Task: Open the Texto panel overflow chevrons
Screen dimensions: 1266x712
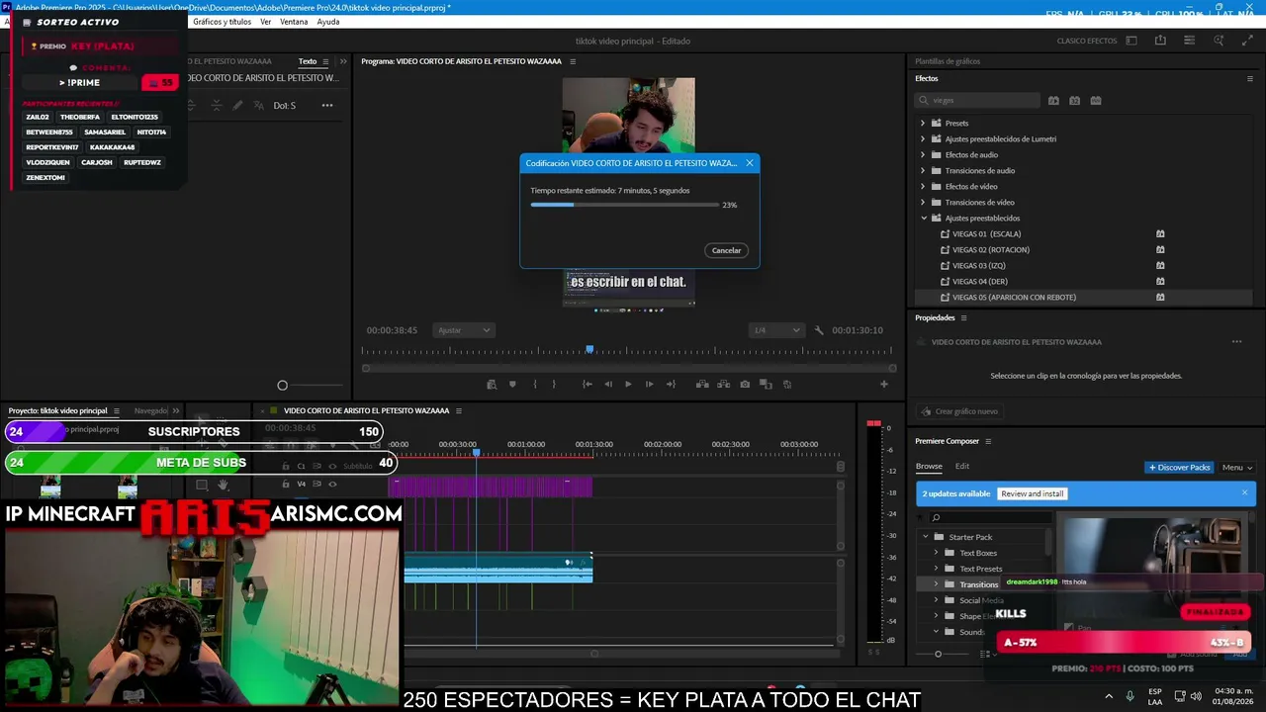Action: 343,61
